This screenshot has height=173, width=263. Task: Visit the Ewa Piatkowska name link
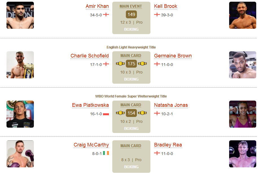(90, 105)
